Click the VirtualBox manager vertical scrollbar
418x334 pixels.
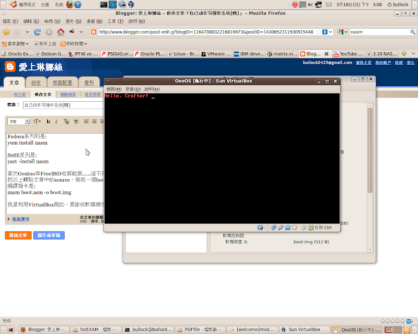(370, 150)
